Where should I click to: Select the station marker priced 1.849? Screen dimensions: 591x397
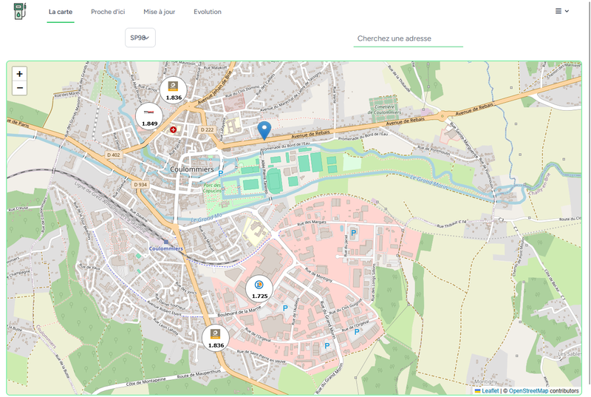pos(150,118)
